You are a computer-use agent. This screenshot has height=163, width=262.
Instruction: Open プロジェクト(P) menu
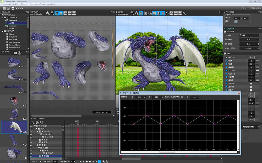tap(26, 4)
